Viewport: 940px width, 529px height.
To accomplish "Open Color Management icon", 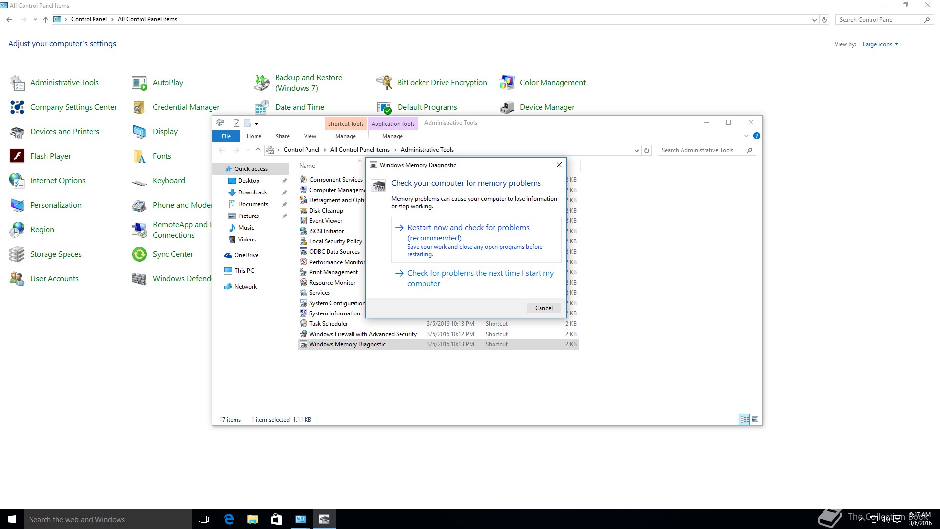I will click(x=507, y=83).
